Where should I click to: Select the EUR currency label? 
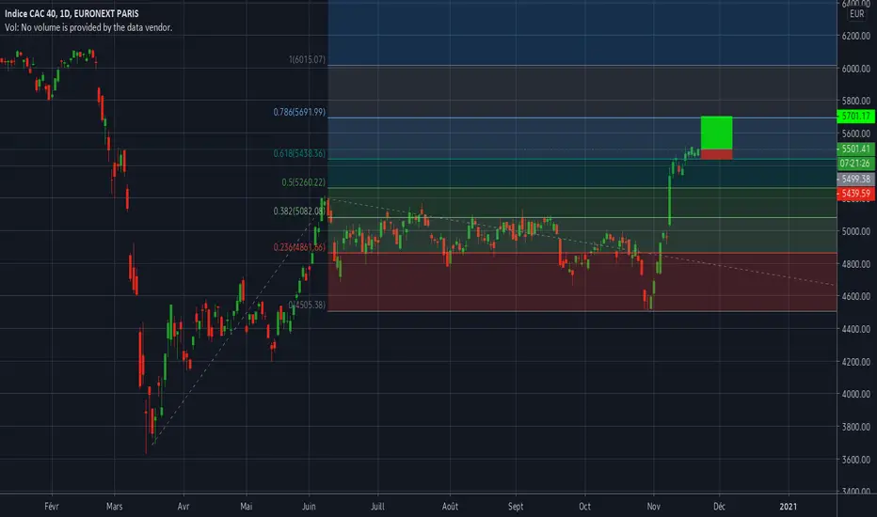click(x=856, y=14)
